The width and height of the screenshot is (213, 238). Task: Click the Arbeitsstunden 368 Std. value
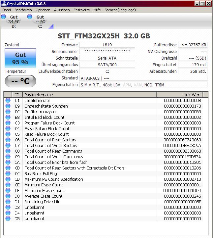tap(193, 71)
